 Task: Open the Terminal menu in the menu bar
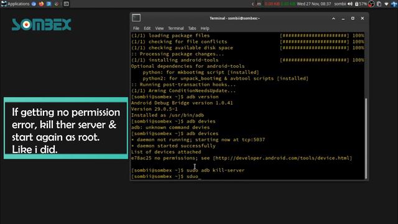point(175,28)
